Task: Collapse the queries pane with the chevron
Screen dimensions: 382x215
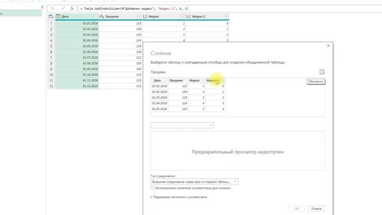Action: point(42,7)
